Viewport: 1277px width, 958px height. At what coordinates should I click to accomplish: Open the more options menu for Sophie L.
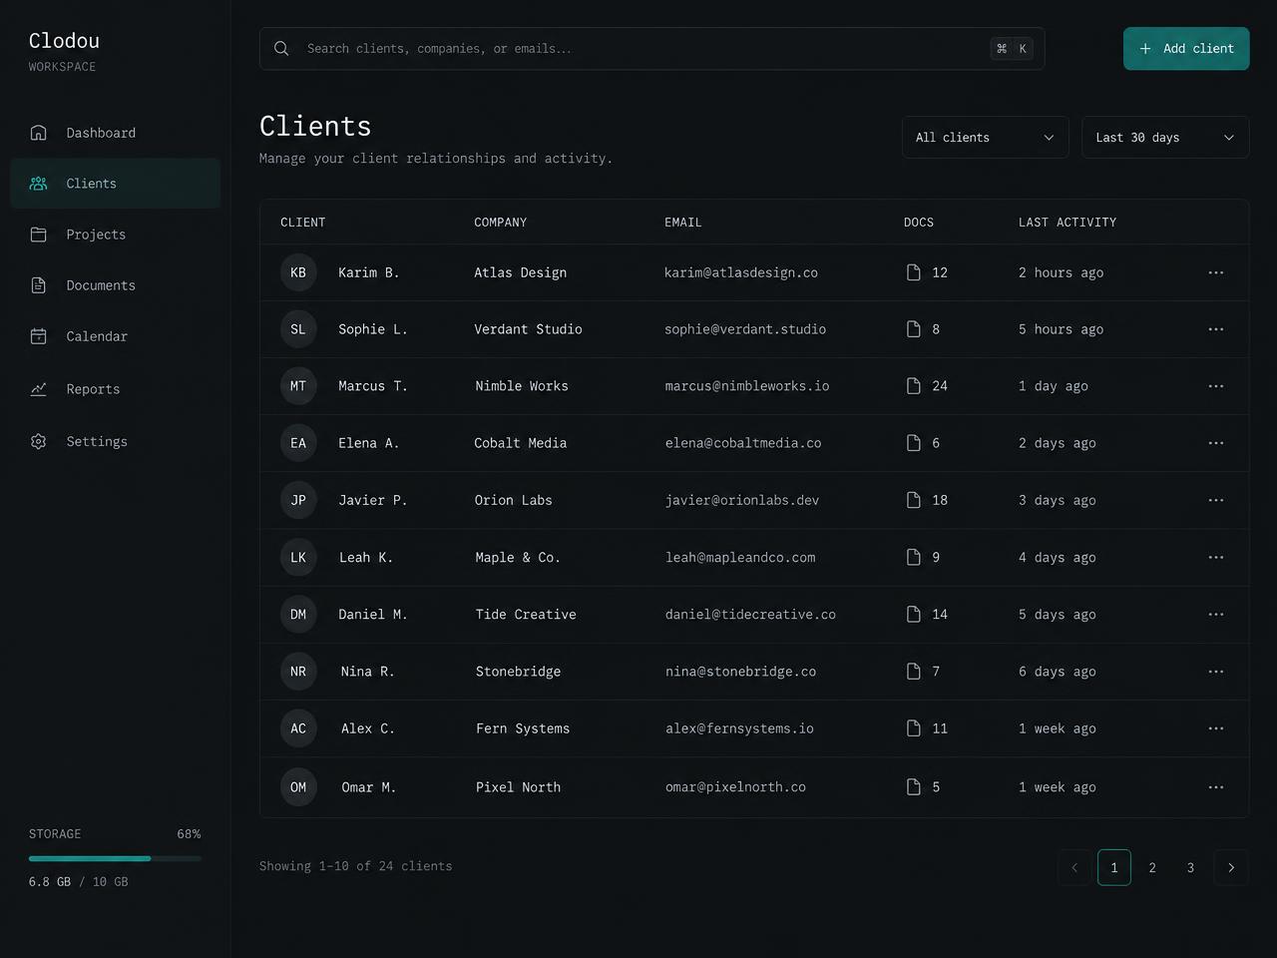coord(1215,329)
